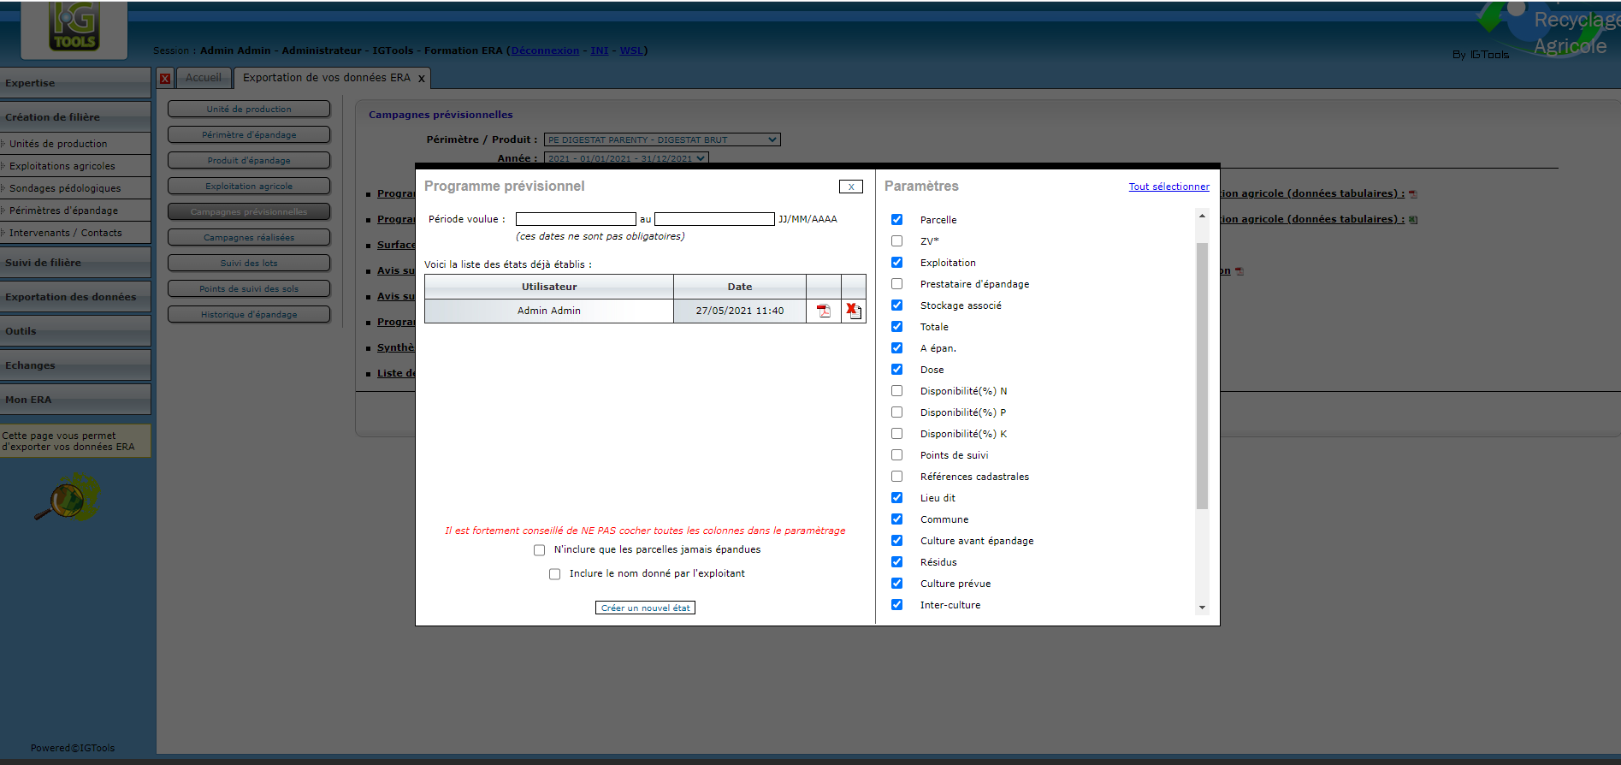The height and width of the screenshot is (765, 1621).
Task: Enable the ZV* parameter checkbox
Action: (896, 241)
